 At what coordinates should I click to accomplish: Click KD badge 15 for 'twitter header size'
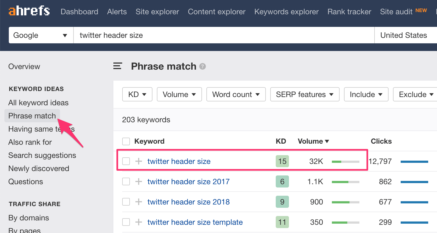click(x=282, y=161)
